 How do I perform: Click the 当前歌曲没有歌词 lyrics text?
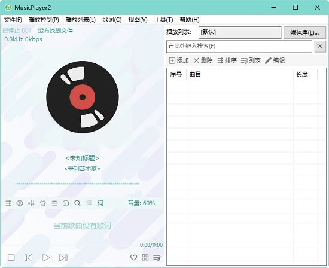click(83, 226)
